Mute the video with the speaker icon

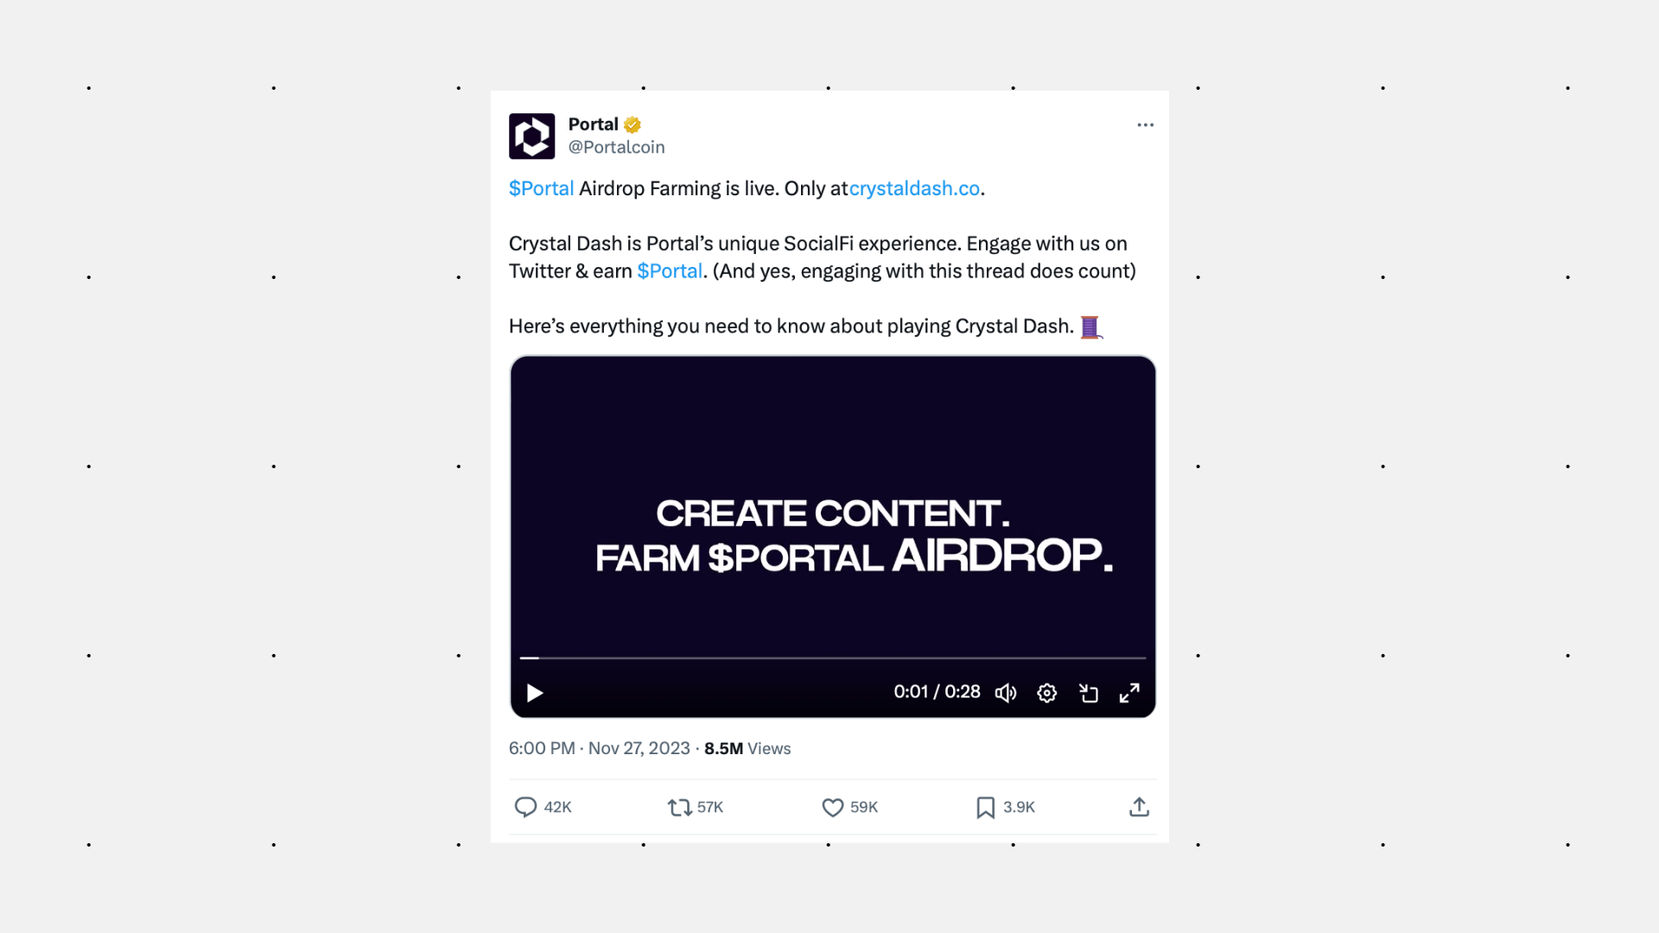tap(1006, 693)
